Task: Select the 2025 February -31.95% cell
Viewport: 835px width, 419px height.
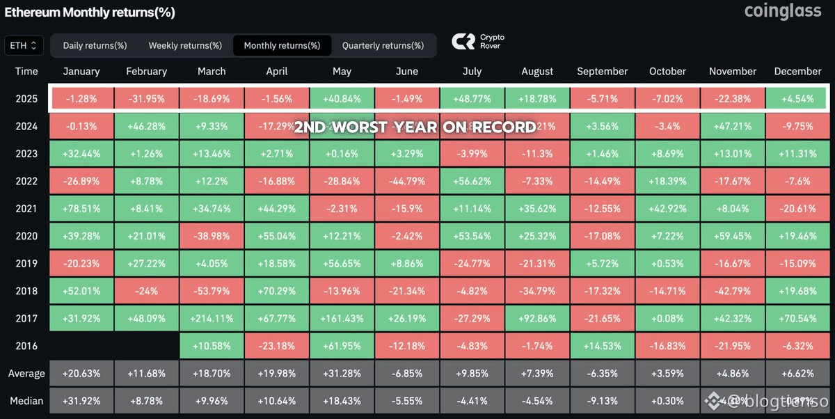Action: coord(146,99)
